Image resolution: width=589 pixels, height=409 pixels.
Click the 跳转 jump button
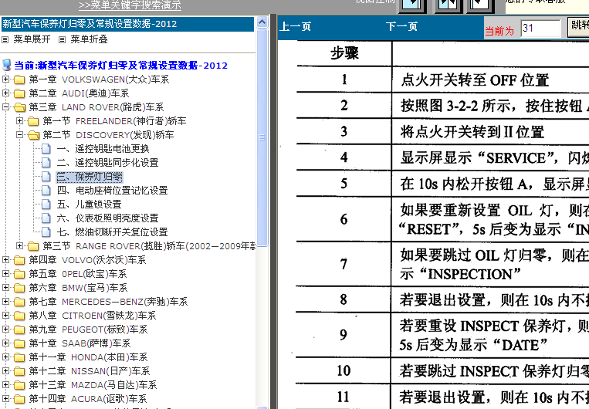tap(578, 28)
